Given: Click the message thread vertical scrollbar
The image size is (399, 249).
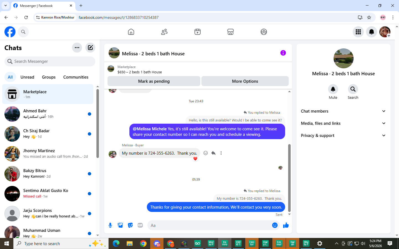Looking at the screenshot, I should 290,178.
